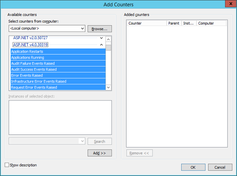Enable the Show description checkbox
This screenshot has height=176, width=237.
[x=7, y=165]
